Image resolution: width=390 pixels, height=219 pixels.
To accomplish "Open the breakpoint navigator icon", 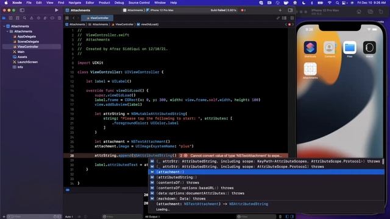I will click(x=52, y=18).
